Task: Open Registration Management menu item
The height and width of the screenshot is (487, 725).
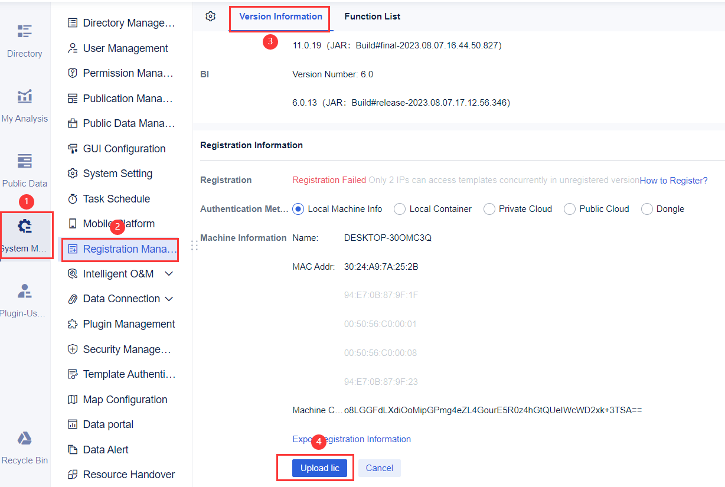Action: [x=120, y=249]
